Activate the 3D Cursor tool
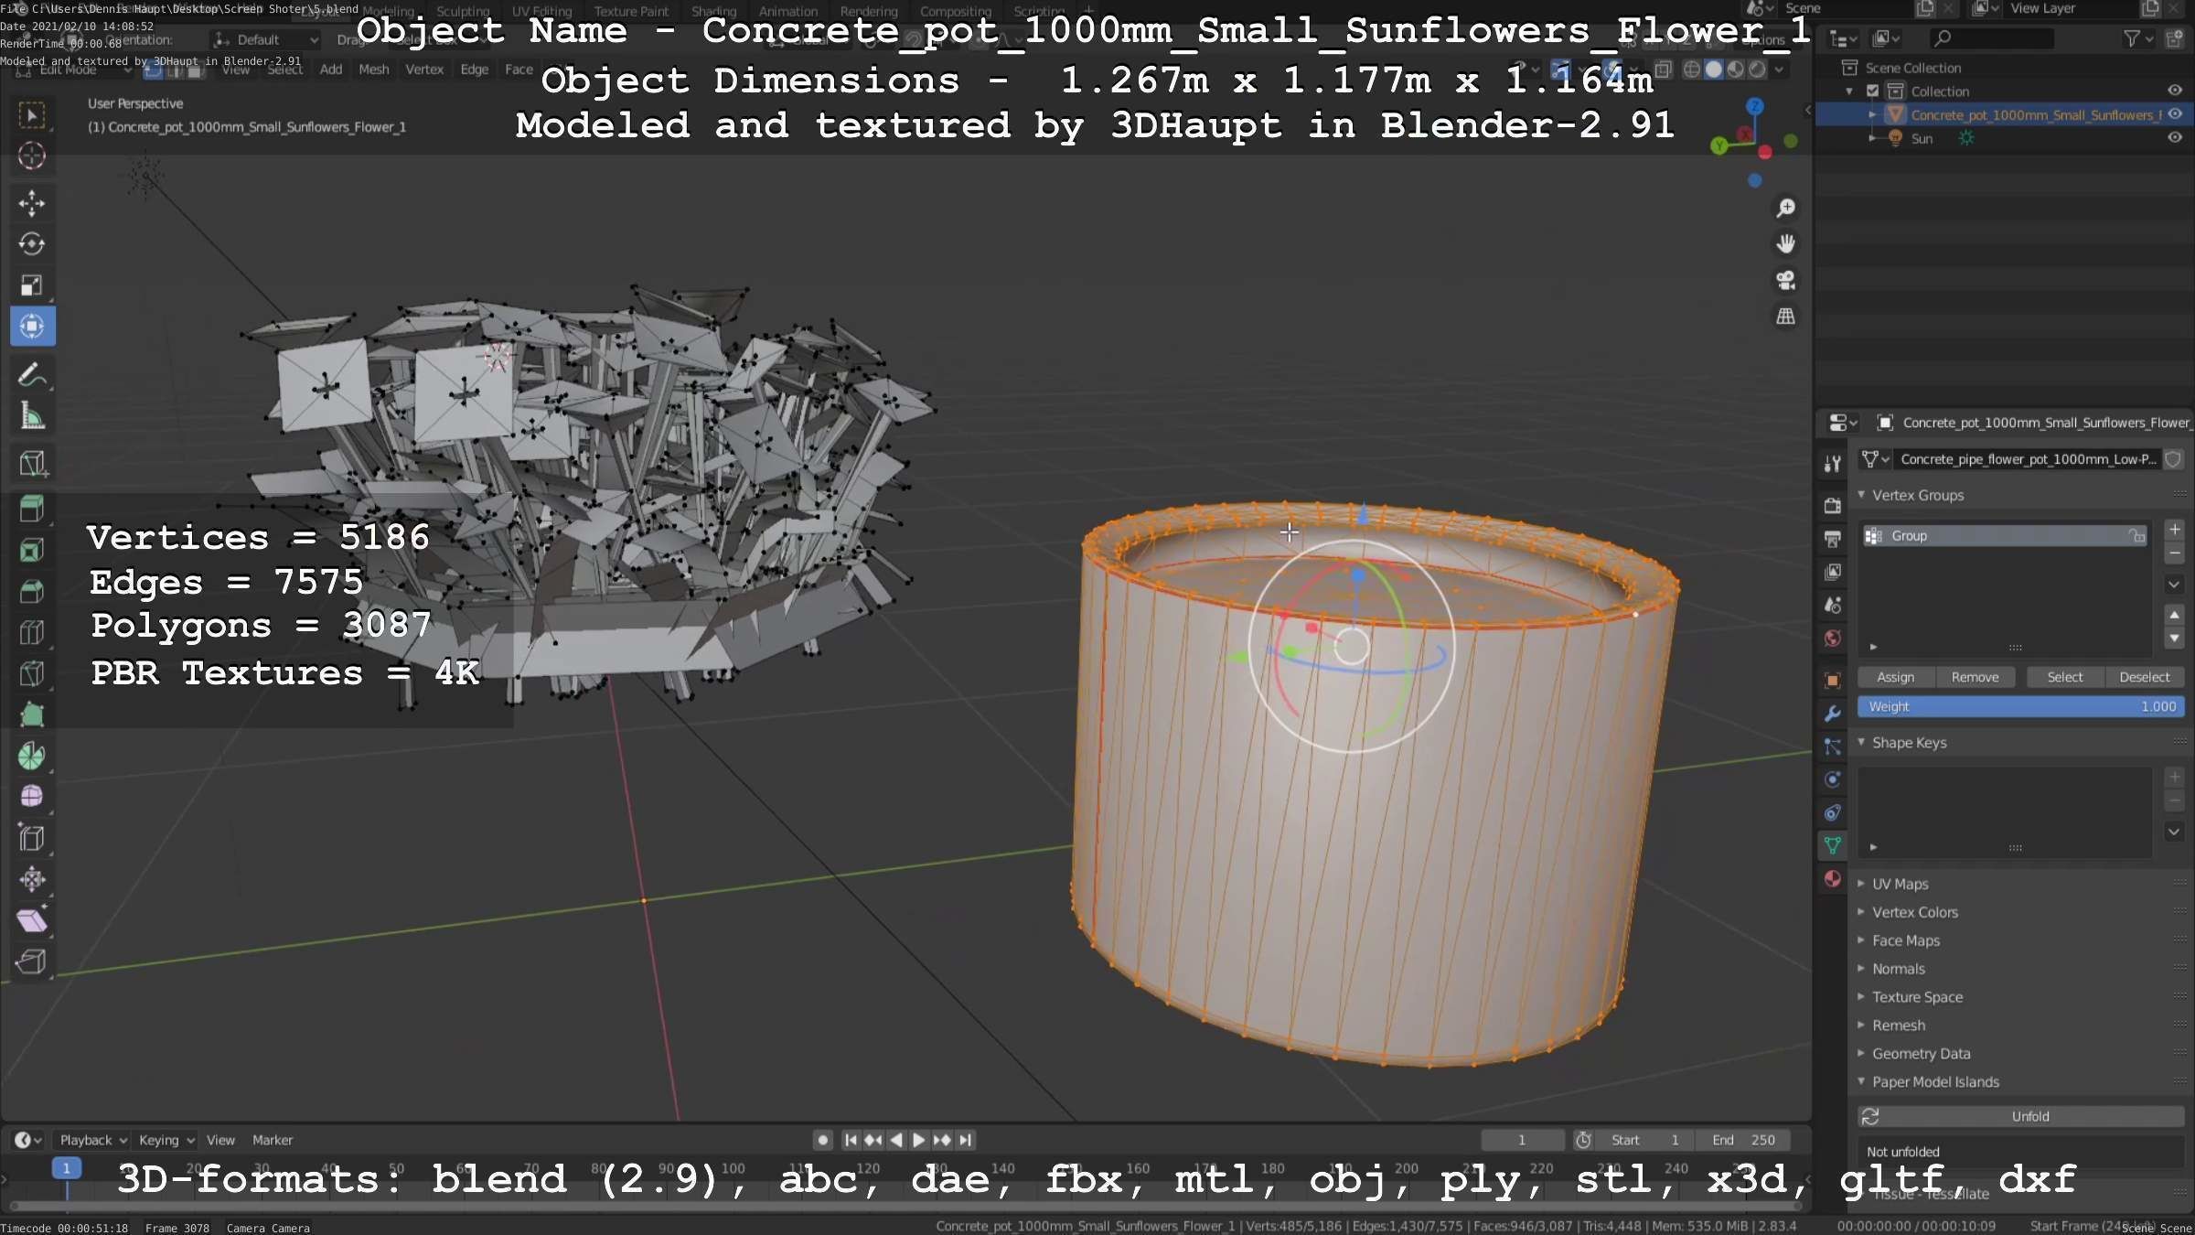The width and height of the screenshot is (2195, 1235). (x=32, y=156)
